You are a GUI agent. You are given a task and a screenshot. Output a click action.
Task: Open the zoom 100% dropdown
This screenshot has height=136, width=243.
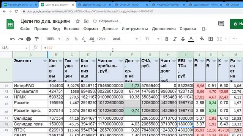[x=53, y=39]
